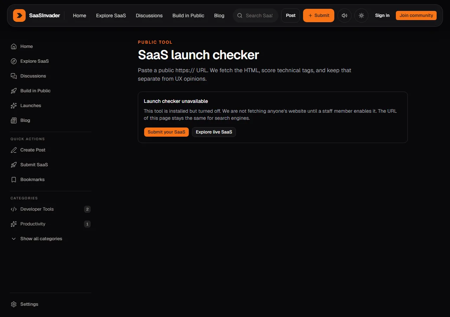
Task: Expand Show all categories chevron
Action: click(x=14, y=239)
